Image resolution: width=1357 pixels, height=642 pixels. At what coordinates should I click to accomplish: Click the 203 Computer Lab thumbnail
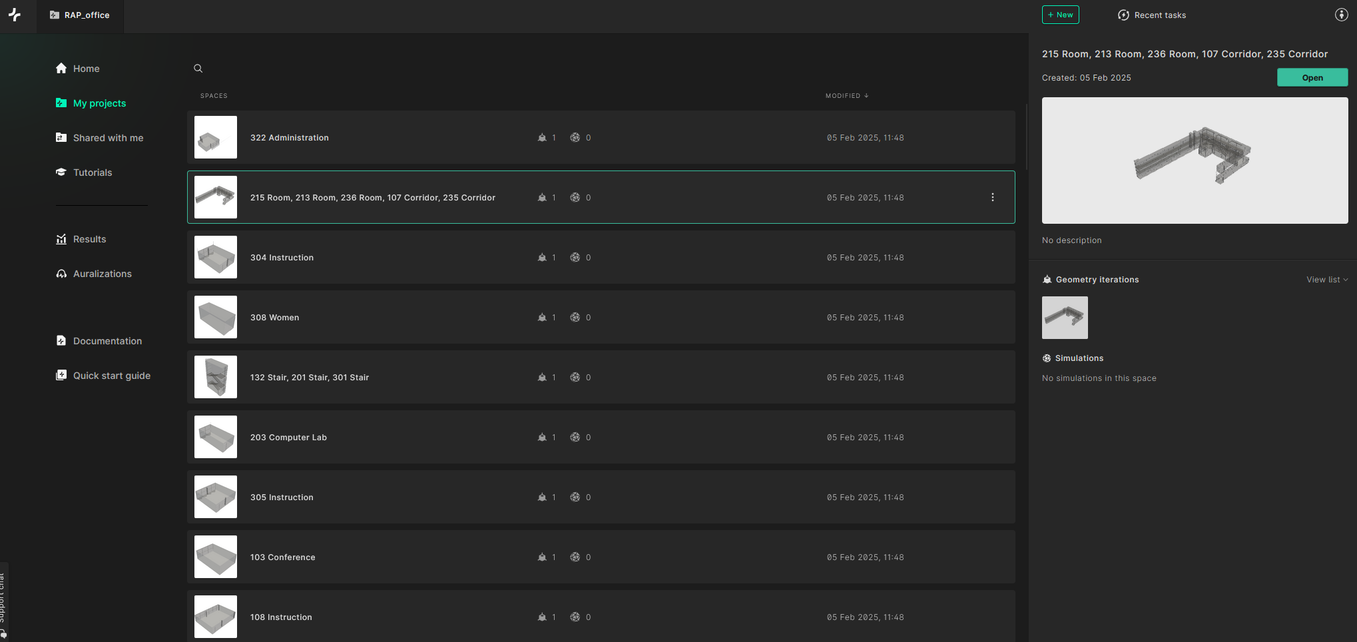pyautogui.click(x=216, y=437)
